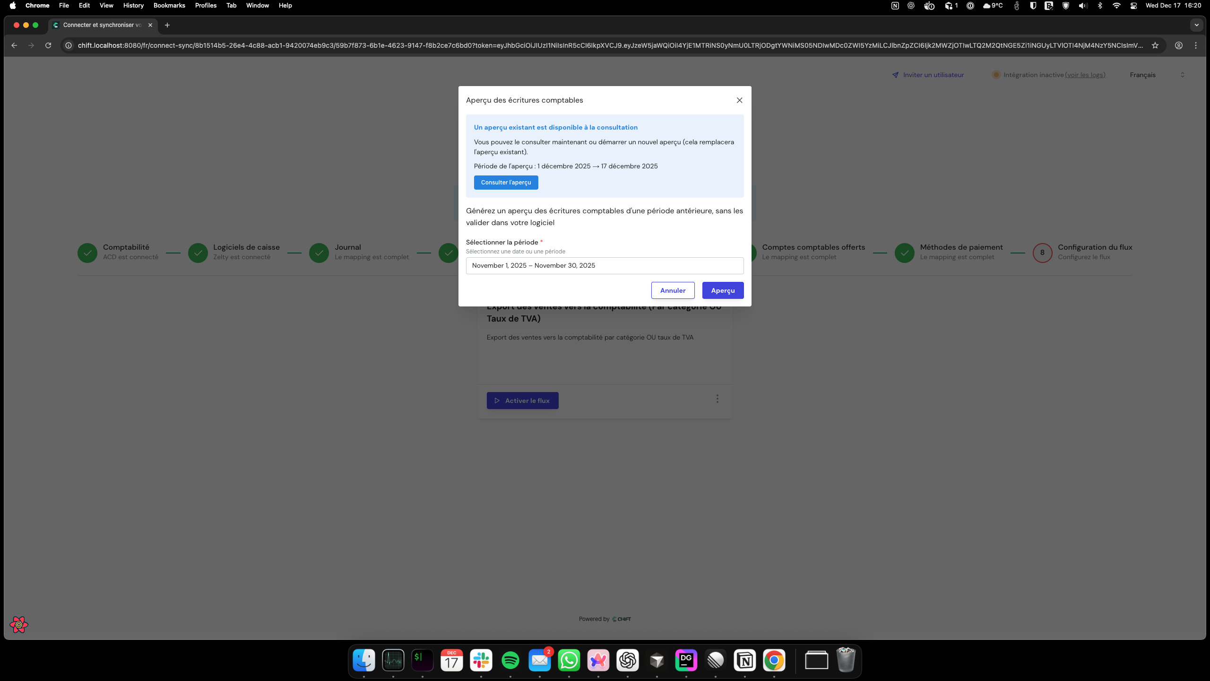Open Notion from the Dock

pos(745,660)
